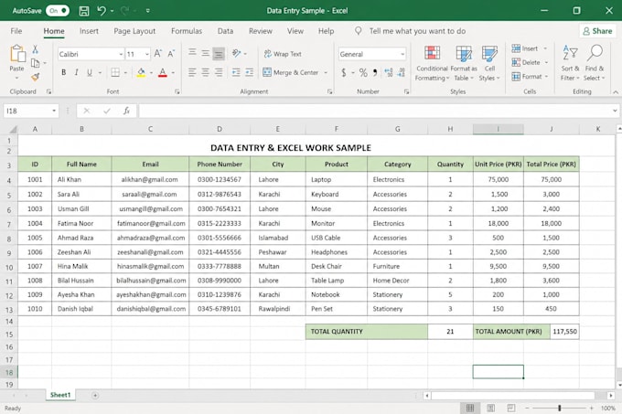The width and height of the screenshot is (622, 414).
Task: Open Find & Select menu
Action: (x=595, y=63)
